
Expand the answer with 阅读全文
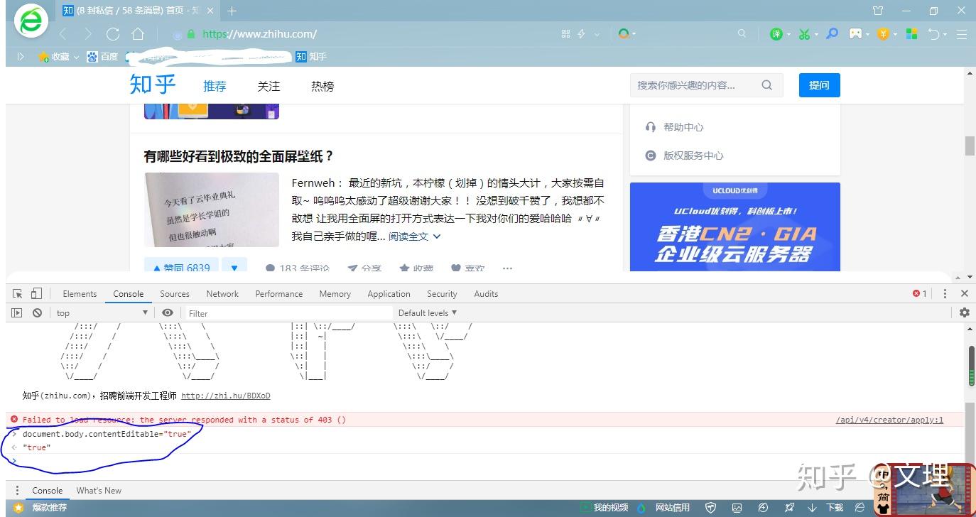(415, 236)
